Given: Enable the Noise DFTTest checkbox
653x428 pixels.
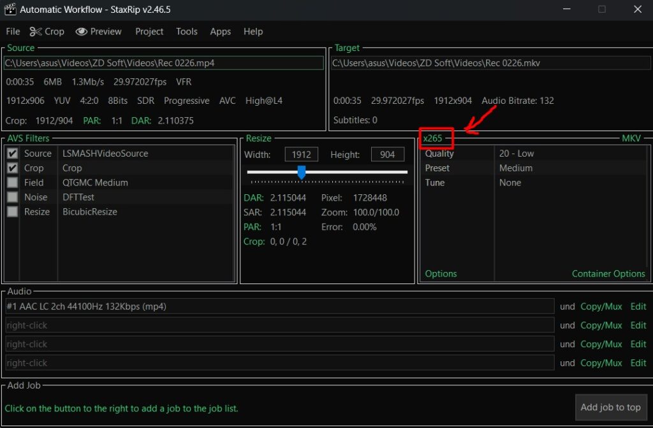Looking at the screenshot, I should pos(12,197).
